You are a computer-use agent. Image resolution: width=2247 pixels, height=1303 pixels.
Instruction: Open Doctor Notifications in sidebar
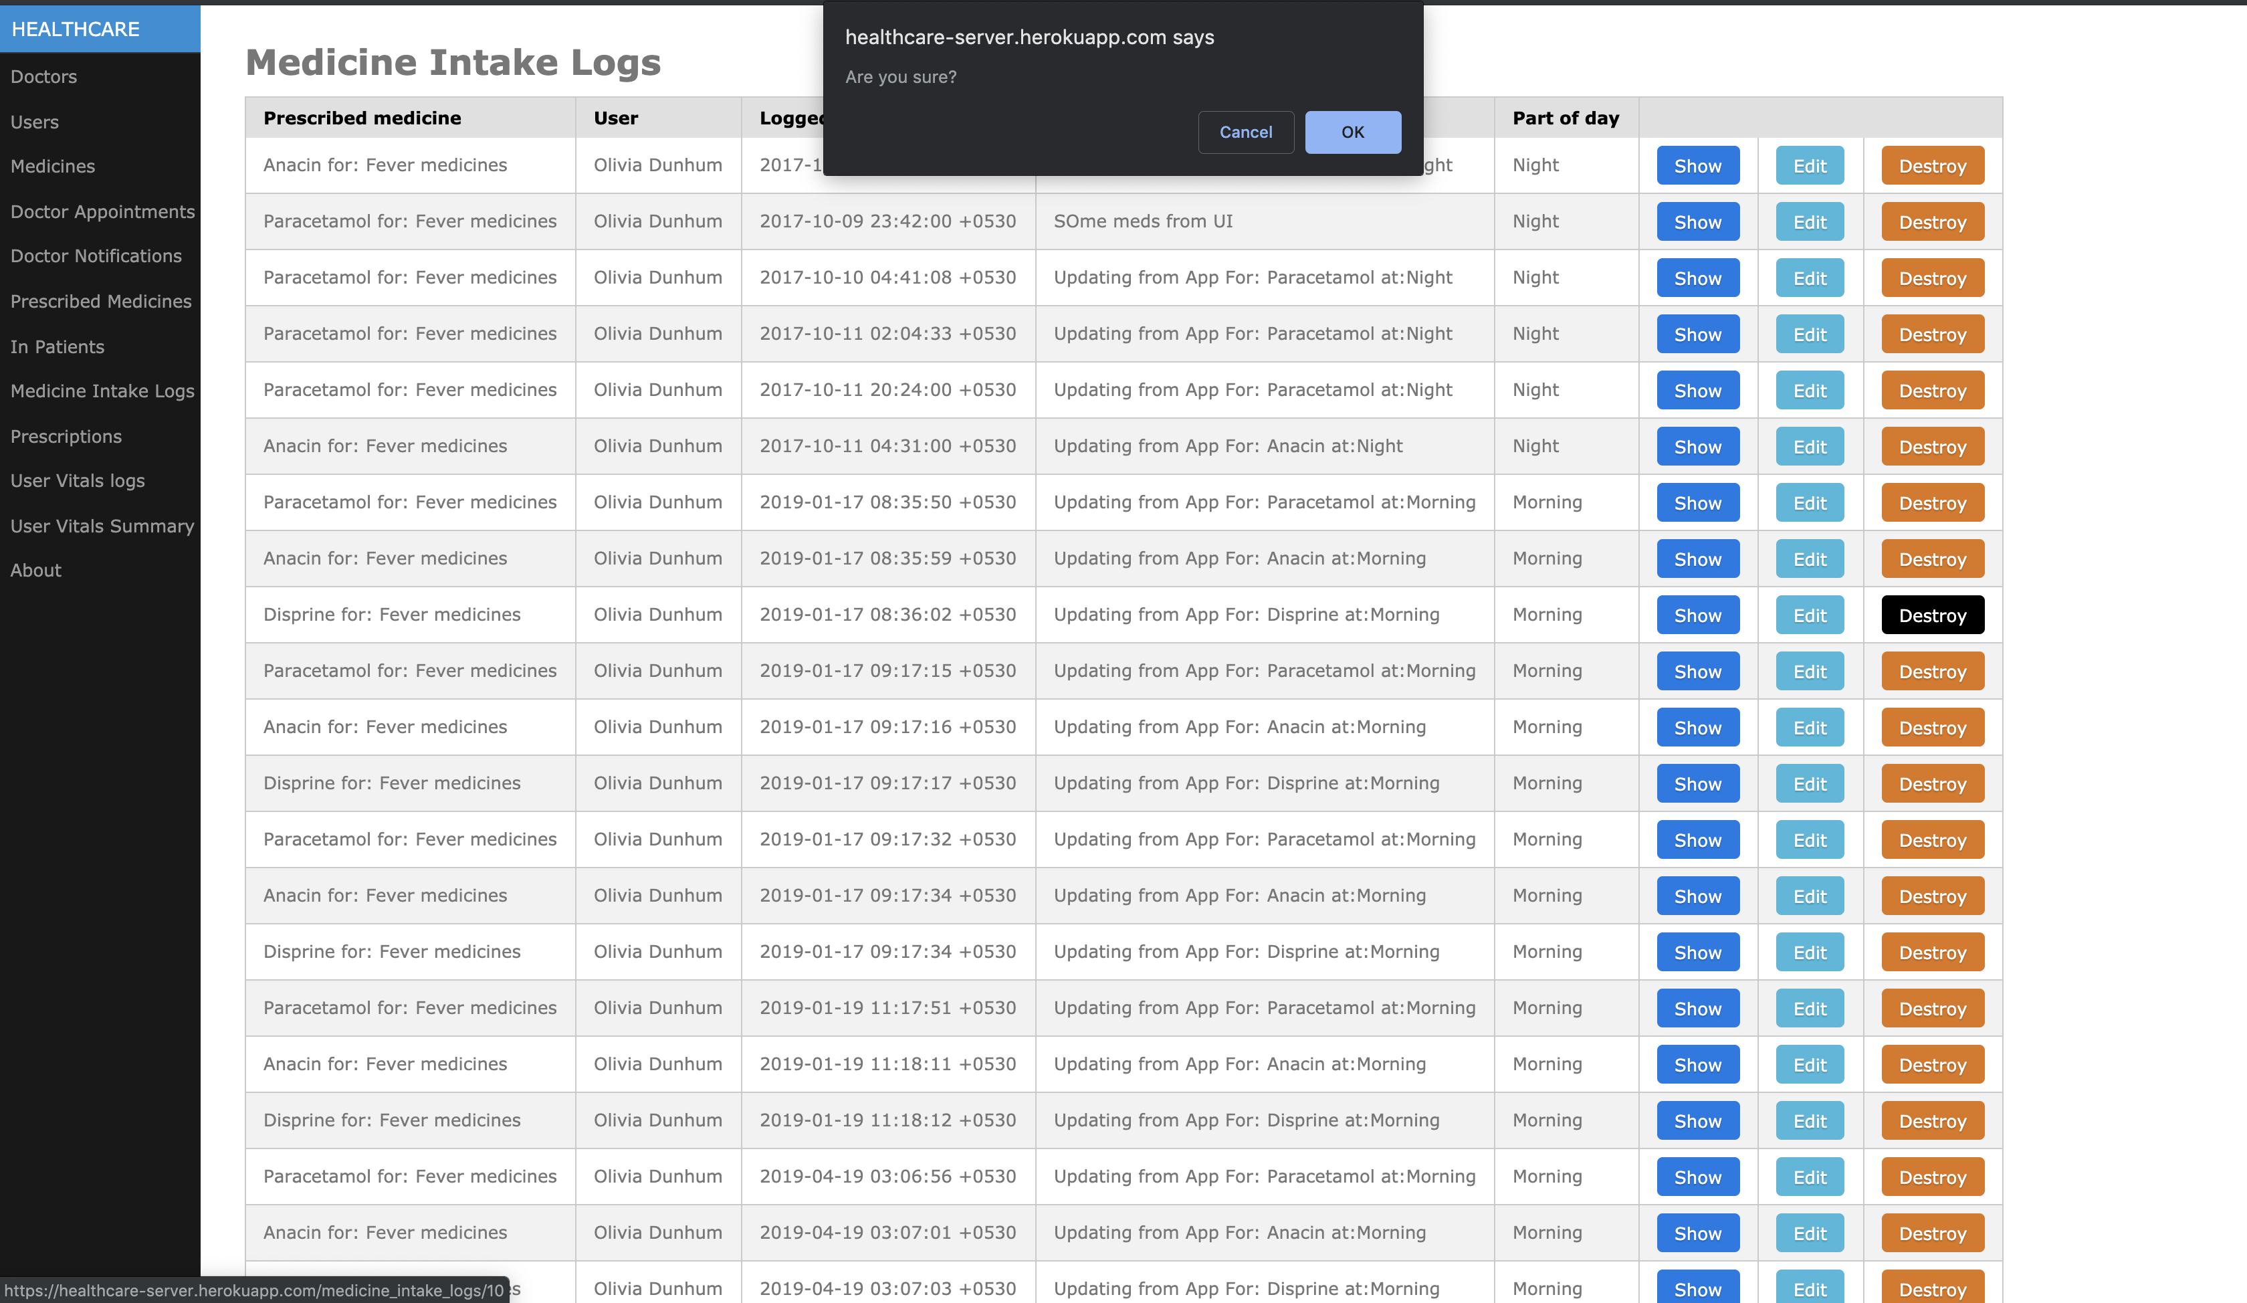[x=96, y=256]
